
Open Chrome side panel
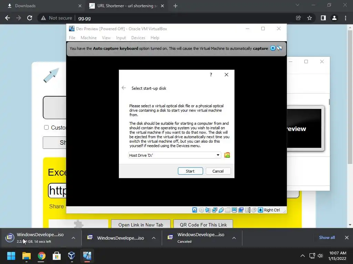323,18
